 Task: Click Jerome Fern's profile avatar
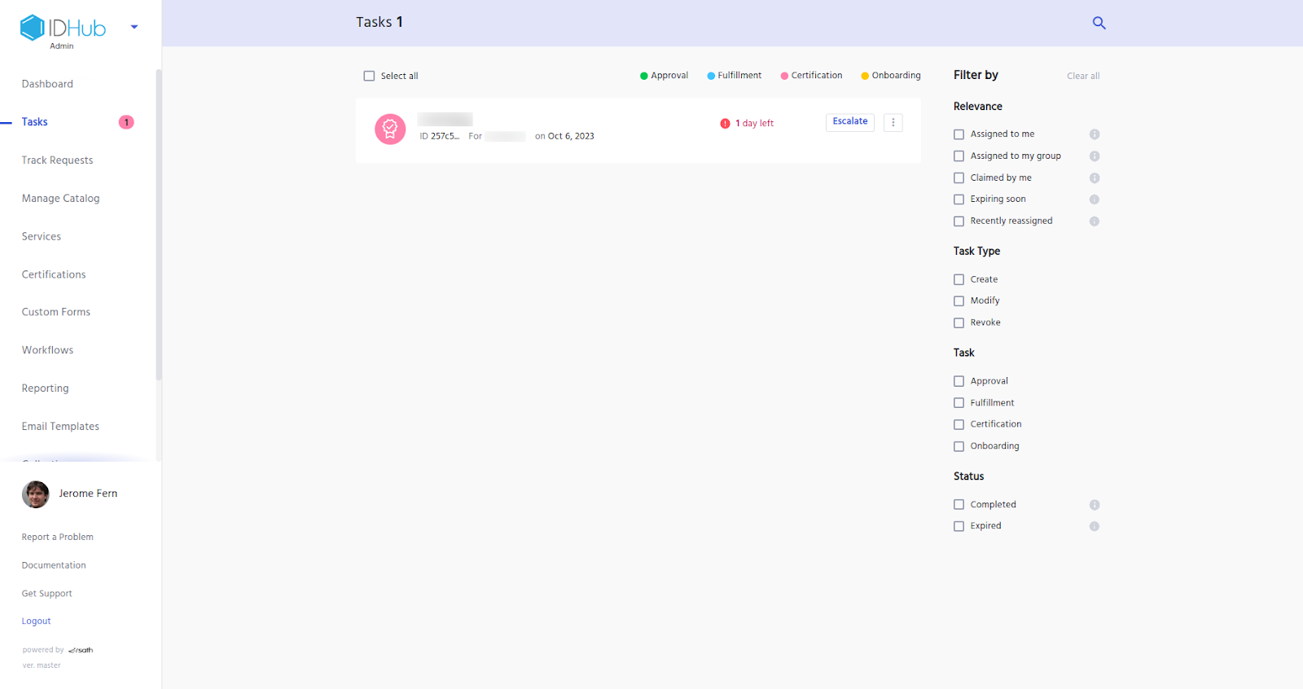pyautogui.click(x=36, y=494)
